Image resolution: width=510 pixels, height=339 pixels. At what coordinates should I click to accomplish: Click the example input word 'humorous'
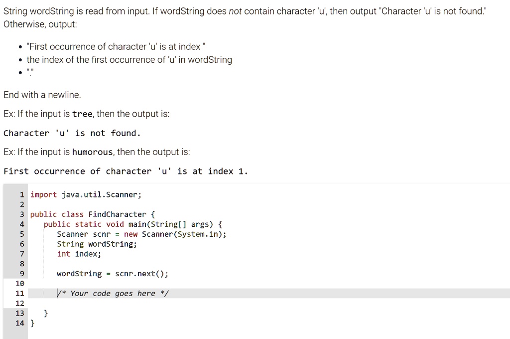(93, 152)
